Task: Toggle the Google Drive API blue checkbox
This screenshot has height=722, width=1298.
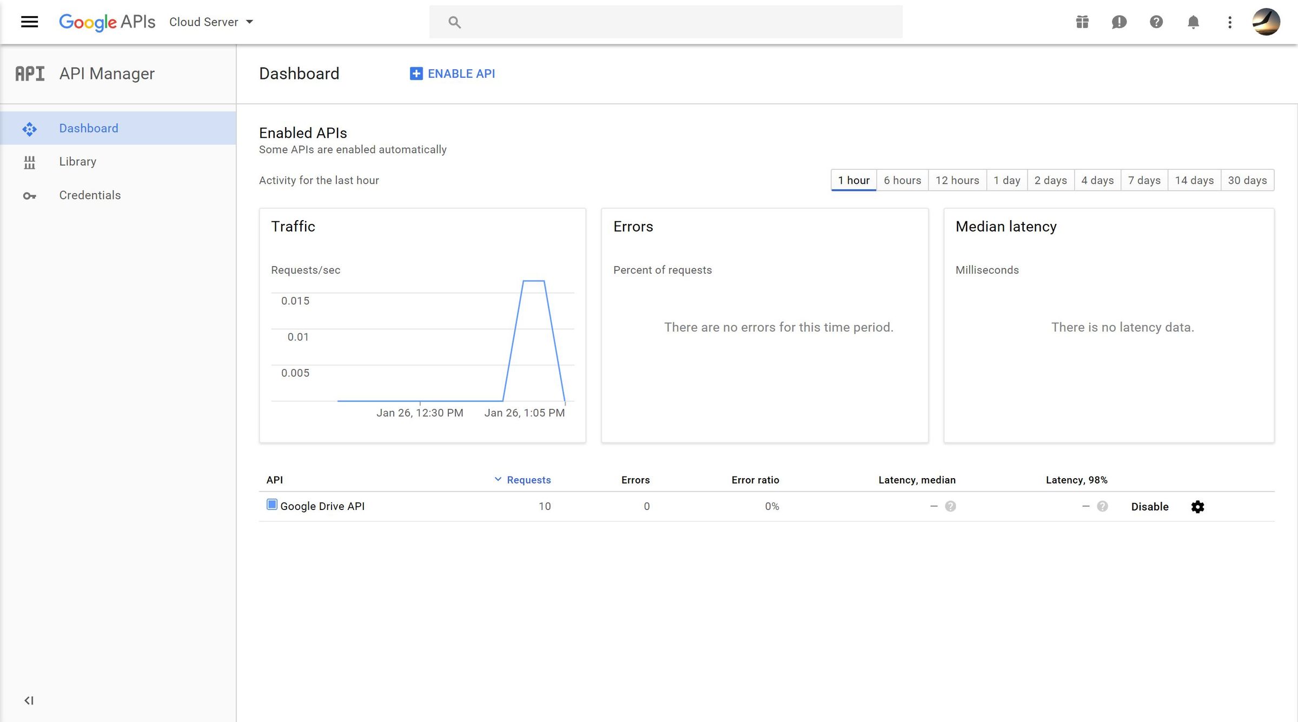Action: (272, 505)
